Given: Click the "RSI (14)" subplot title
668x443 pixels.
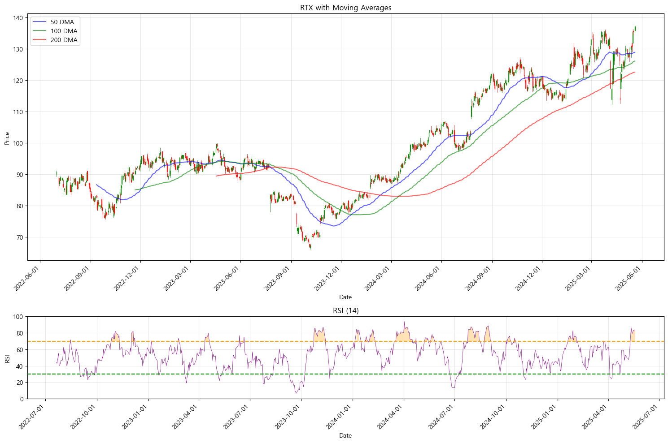Looking at the screenshot, I should (345, 311).
